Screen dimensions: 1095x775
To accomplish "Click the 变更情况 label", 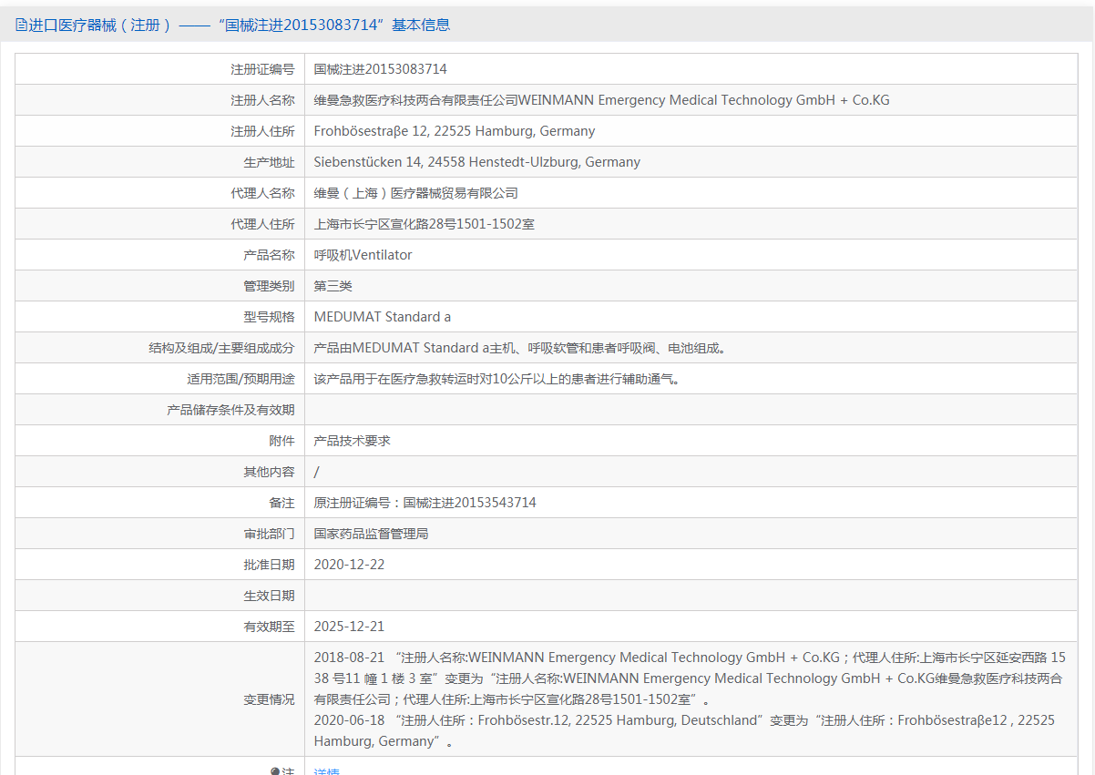I will pos(269,699).
